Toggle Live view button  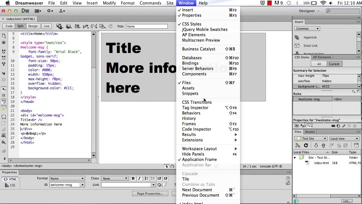click(47, 26)
